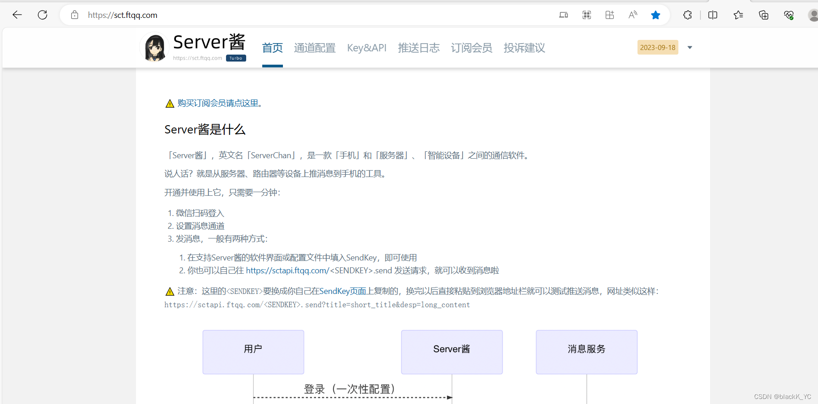Click the 消息服务 box in the diagram
The width and height of the screenshot is (818, 404).
[587, 352]
